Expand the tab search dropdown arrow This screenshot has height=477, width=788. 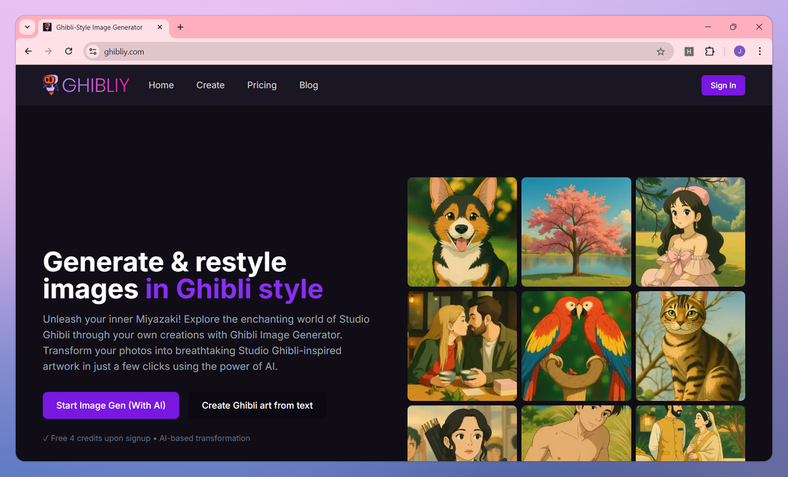point(27,27)
